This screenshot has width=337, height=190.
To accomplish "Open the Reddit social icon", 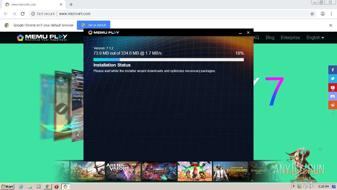I will [333, 105].
